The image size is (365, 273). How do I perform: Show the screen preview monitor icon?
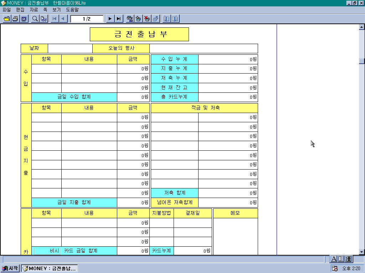[x=24, y=19]
